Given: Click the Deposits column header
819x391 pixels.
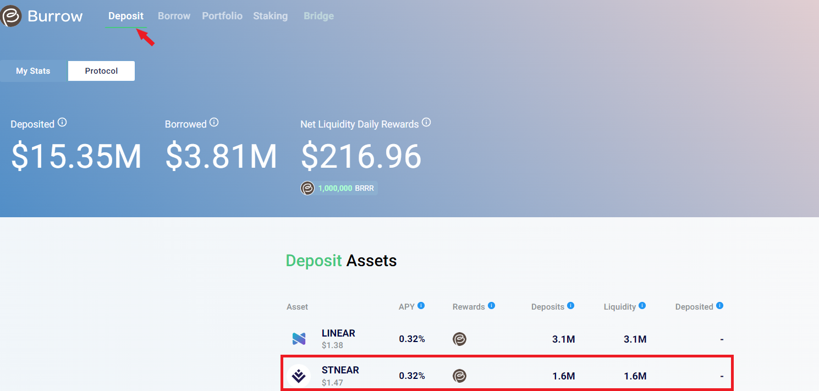Looking at the screenshot, I should [548, 307].
